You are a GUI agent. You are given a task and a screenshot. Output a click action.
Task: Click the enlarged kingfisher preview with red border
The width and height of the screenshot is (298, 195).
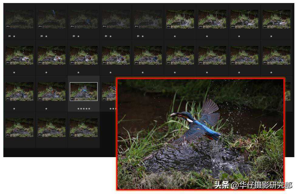pyautogui.click(x=200, y=134)
